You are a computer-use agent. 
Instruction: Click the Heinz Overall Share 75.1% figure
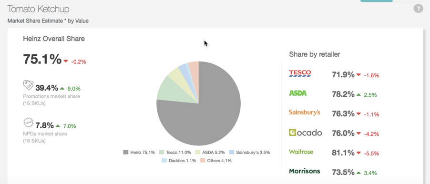(42, 59)
